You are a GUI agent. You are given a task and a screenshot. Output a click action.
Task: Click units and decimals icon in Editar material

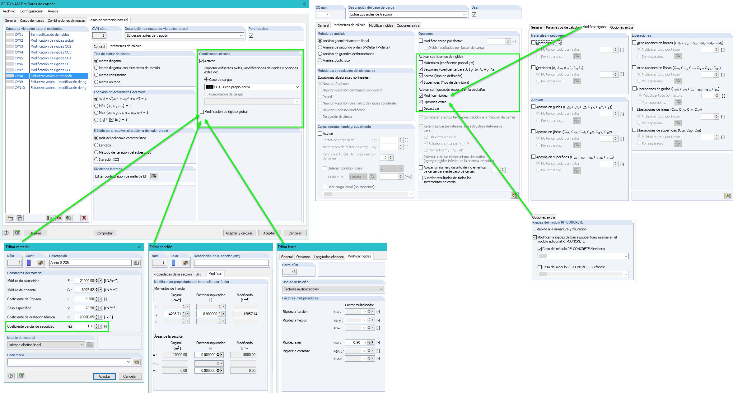tap(21, 376)
